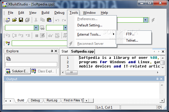
Task: Open the second combo box dropdown beside the binoculars
Action: point(65,28)
